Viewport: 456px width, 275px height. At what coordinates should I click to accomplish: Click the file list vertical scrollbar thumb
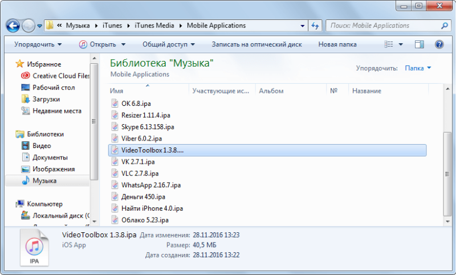click(447, 174)
